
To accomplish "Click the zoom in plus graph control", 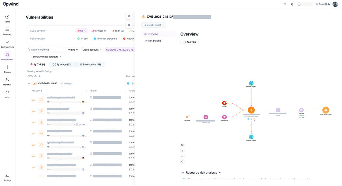I will click(182, 151).
